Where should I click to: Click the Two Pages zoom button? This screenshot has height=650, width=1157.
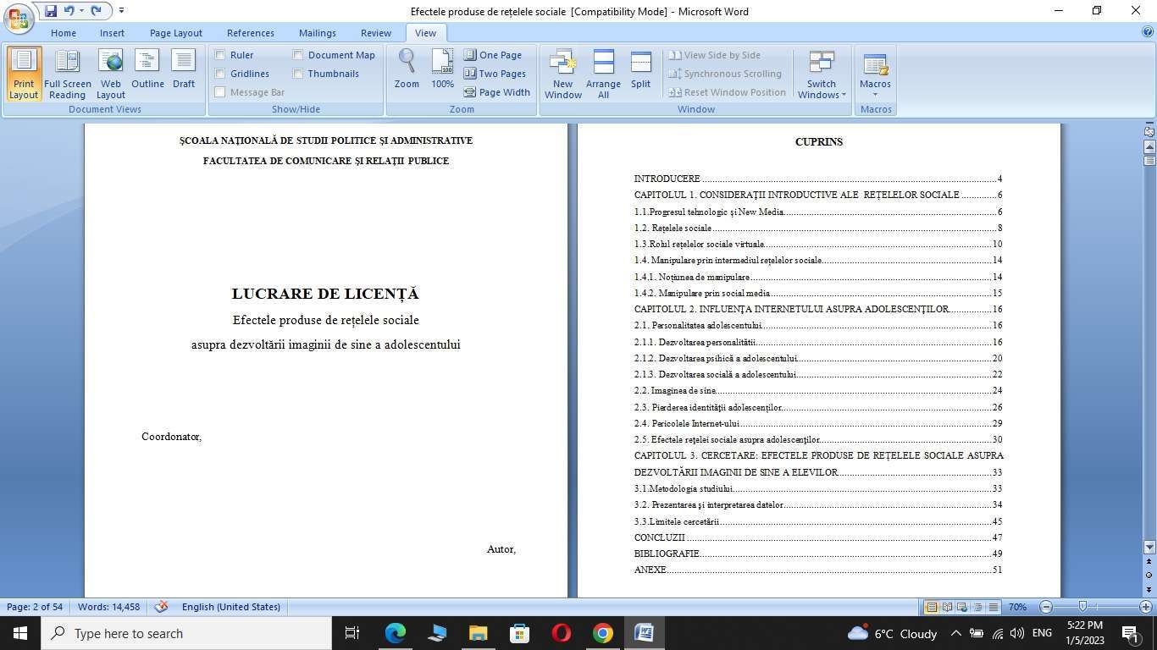click(495, 74)
